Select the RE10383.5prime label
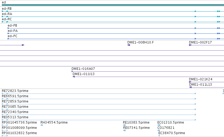Image resolution: width=224 pixels, height=137 pixels. coord(136,123)
